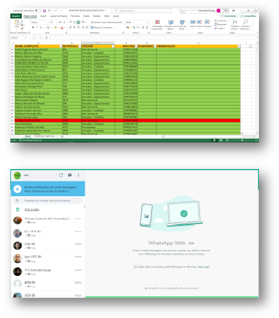Open WHATSAPP column filter dropdown
The height and width of the screenshot is (318, 279).
[136, 47]
